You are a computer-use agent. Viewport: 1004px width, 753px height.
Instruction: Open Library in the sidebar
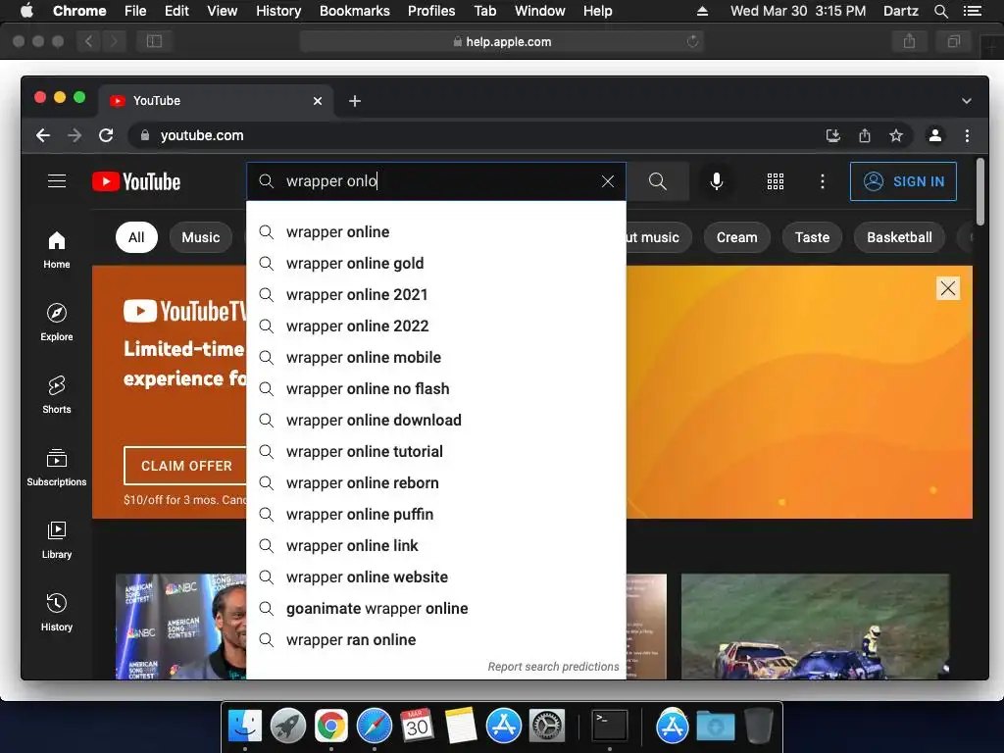57,540
